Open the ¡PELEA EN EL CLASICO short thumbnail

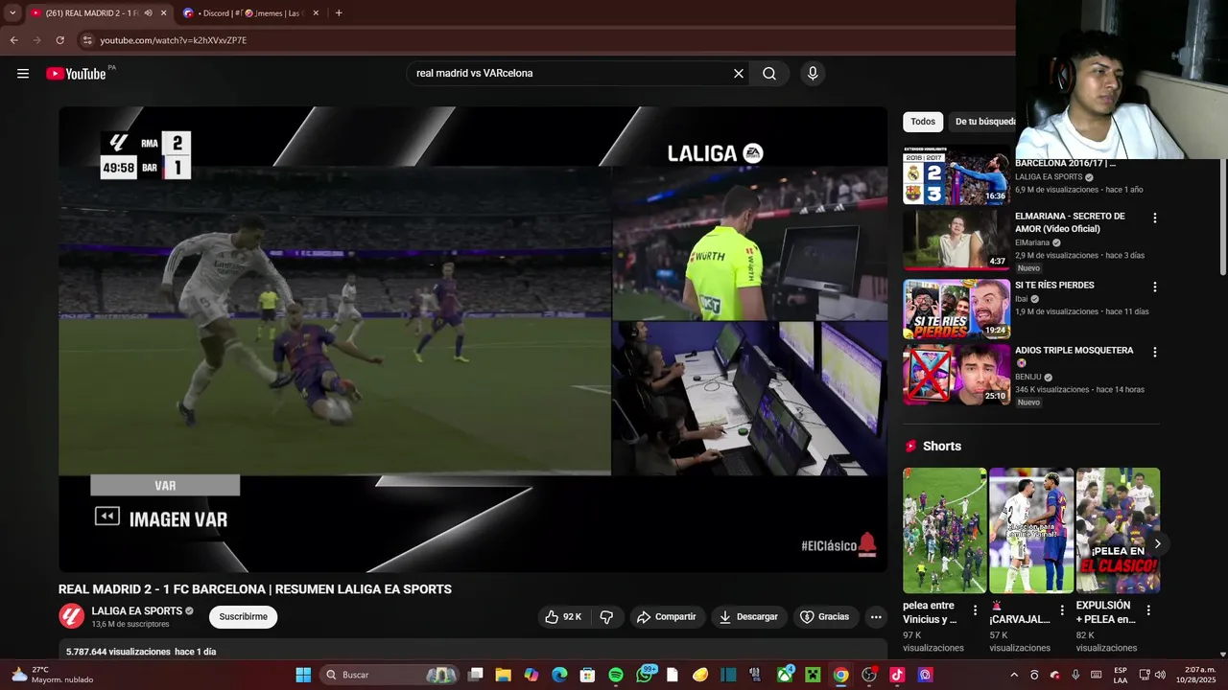tap(1118, 531)
